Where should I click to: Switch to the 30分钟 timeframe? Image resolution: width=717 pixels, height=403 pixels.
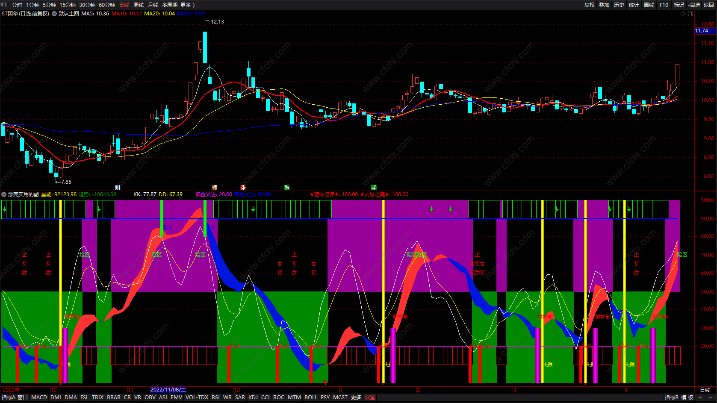coord(87,5)
